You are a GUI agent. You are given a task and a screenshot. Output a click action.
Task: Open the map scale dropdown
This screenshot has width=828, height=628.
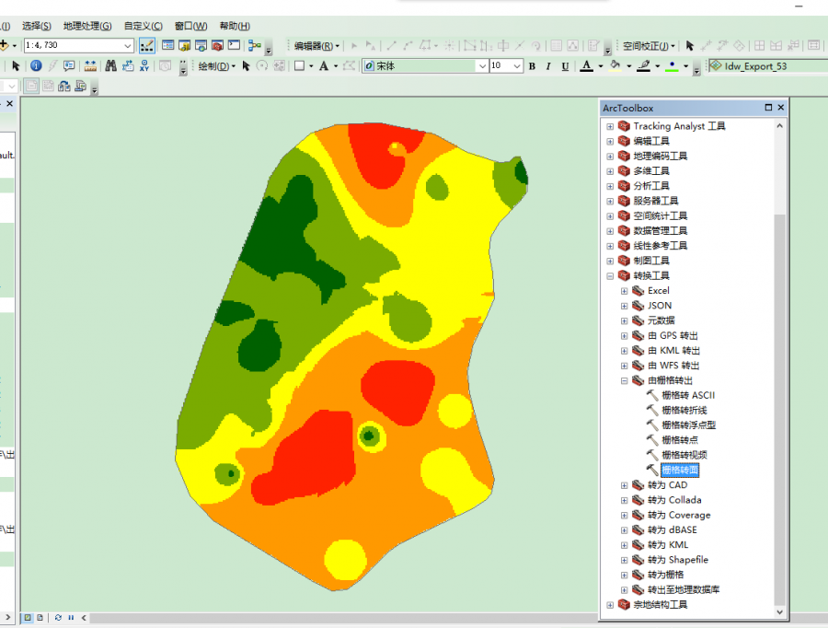point(128,45)
